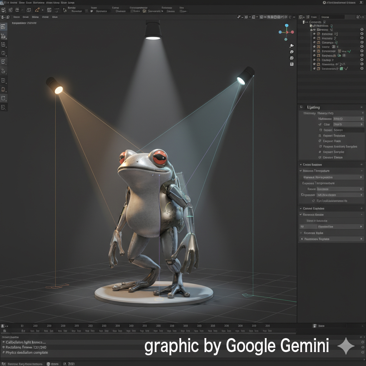366x366 pixels.
Task: Toggle eye icon on the outliner's last row
Action: point(362,69)
